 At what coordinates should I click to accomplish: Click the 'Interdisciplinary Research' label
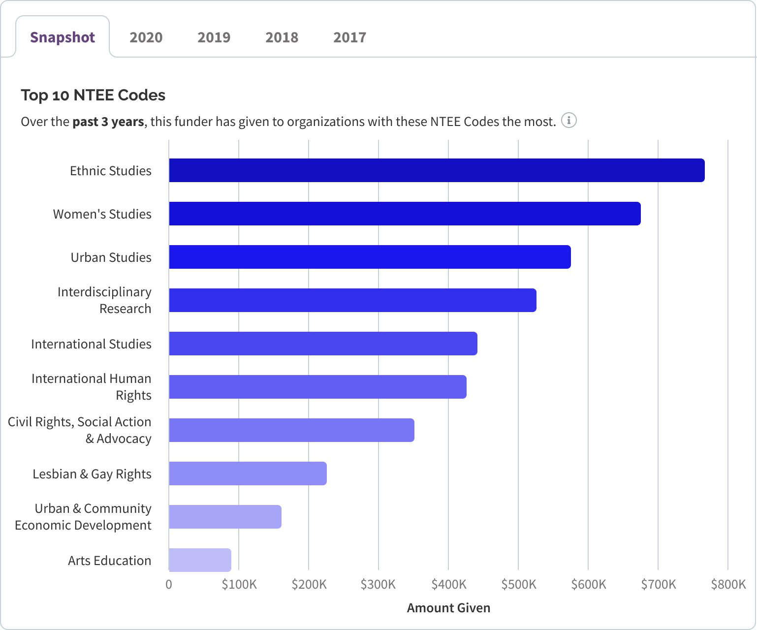(x=104, y=300)
